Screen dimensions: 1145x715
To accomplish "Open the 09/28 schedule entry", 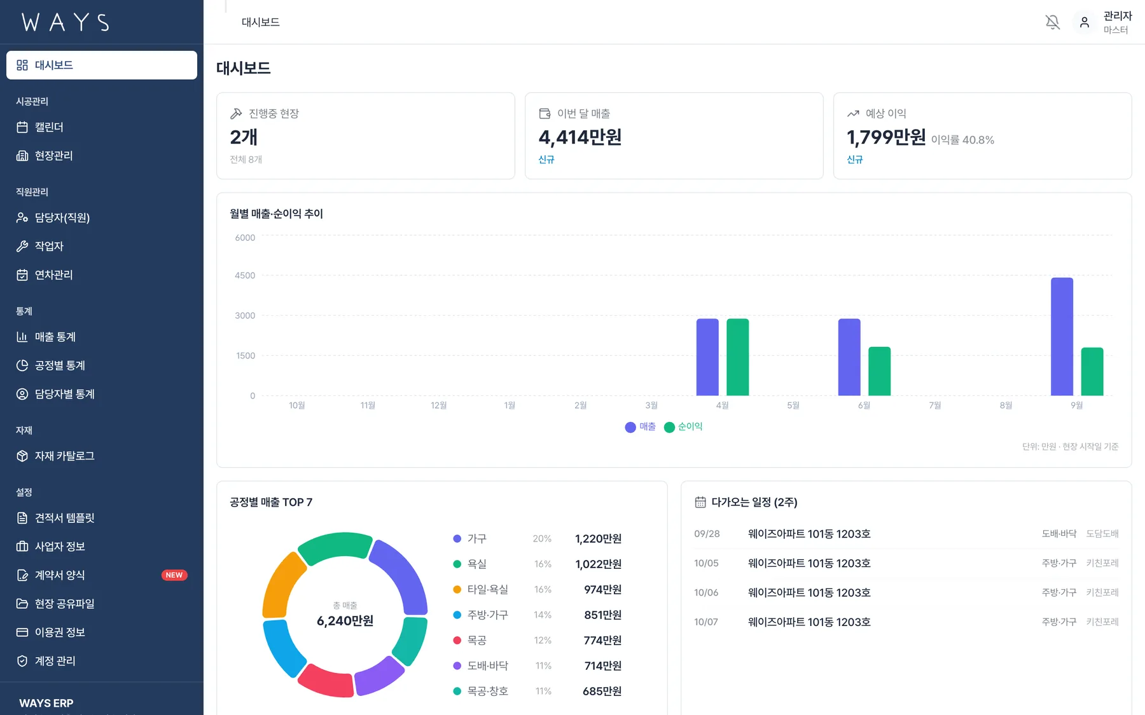I will [906, 534].
